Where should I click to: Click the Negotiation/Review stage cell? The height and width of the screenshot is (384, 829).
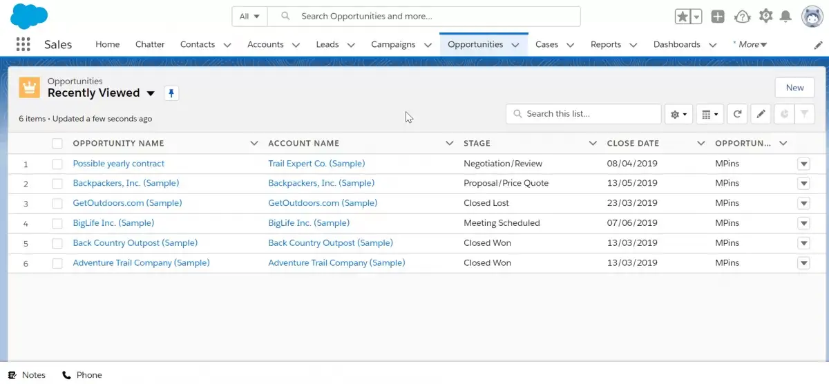click(503, 164)
